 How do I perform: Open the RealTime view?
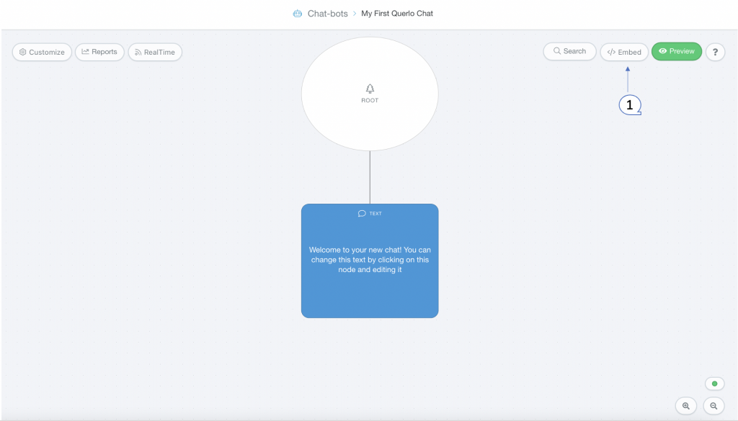click(155, 52)
